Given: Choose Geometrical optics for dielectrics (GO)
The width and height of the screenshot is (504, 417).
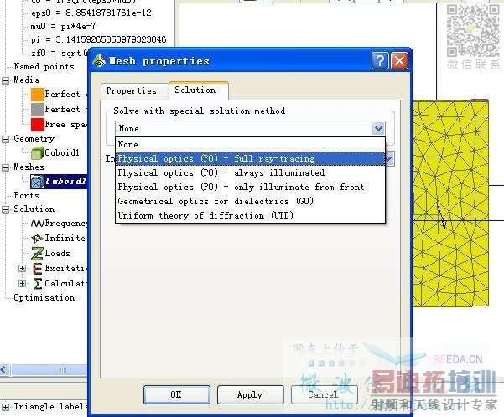Looking at the screenshot, I should (250, 201).
